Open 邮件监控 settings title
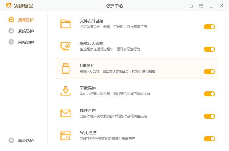 (88, 110)
